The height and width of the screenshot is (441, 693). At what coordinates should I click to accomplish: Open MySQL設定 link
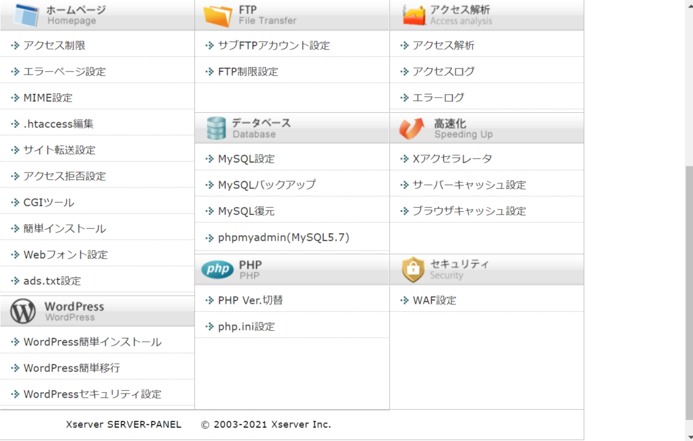[x=246, y=159]
